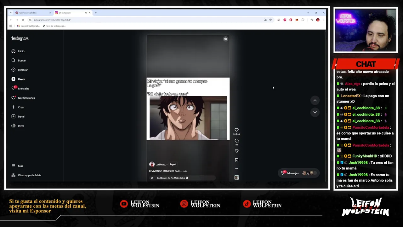Open Perfil in the sidebar
403x227 pixels.
(x=18, y=126)
